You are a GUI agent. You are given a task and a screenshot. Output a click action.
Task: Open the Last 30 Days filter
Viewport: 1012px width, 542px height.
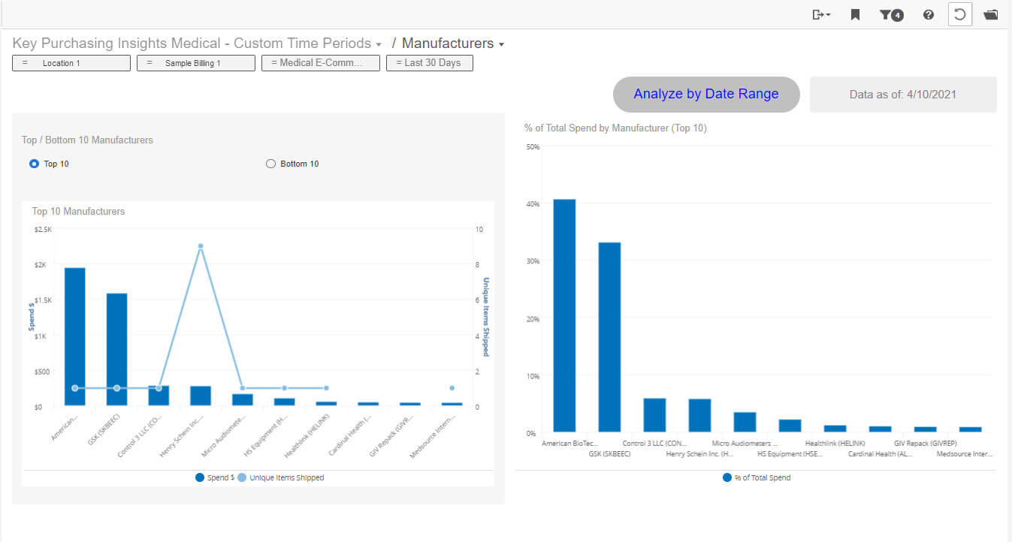tap(430, 63)
